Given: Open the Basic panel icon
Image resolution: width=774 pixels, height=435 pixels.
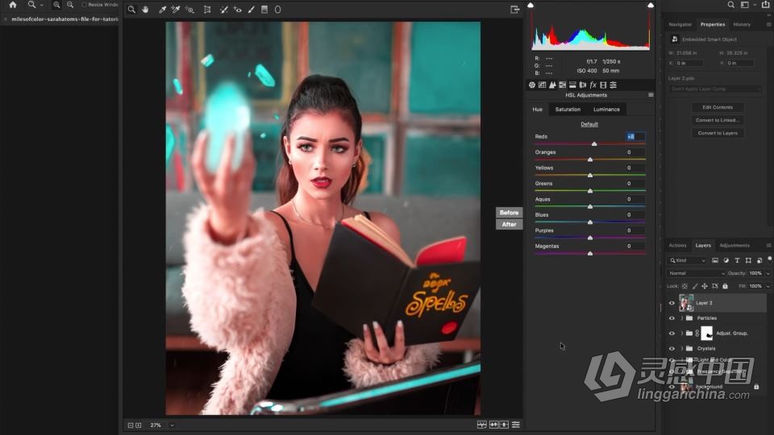Looking at the screenshot, I should tap(531, 85).
